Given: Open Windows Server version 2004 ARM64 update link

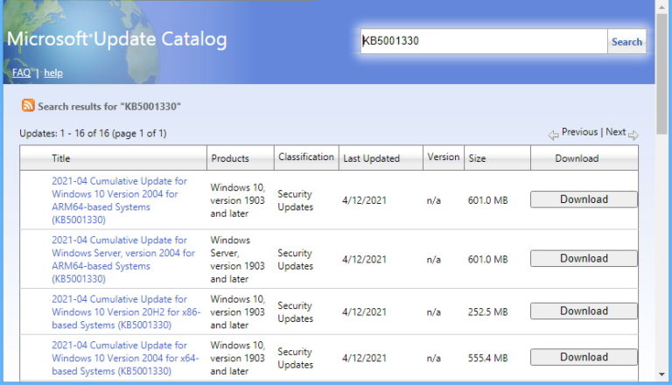Looking at the screenshot, I should [x=123, y=259].
